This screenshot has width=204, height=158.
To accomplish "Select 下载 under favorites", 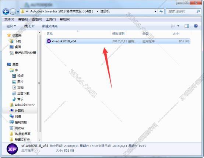I will [18, 41].
